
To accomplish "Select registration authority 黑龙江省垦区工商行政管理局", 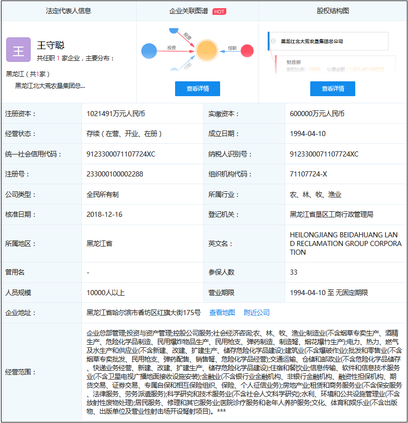I will (331, 214).
